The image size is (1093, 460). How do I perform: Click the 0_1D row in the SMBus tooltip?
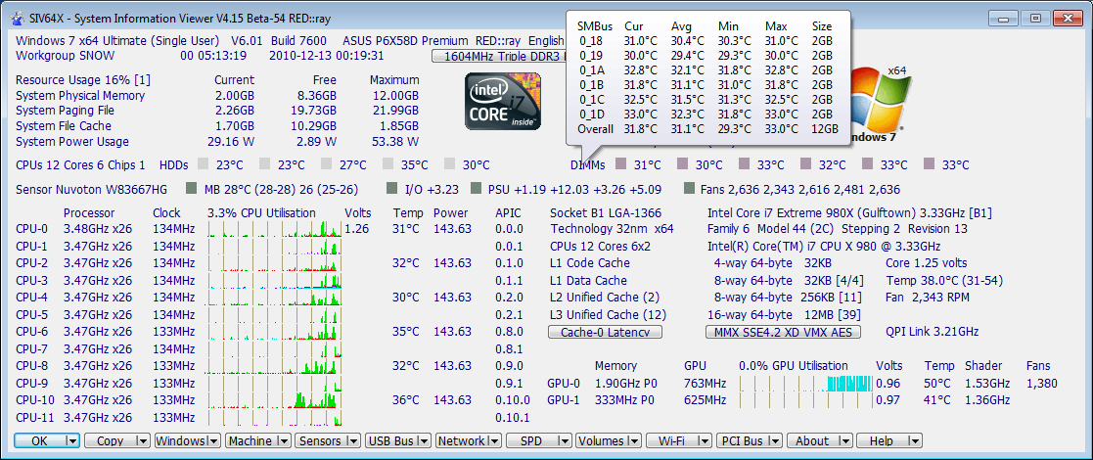click(705, 115)
